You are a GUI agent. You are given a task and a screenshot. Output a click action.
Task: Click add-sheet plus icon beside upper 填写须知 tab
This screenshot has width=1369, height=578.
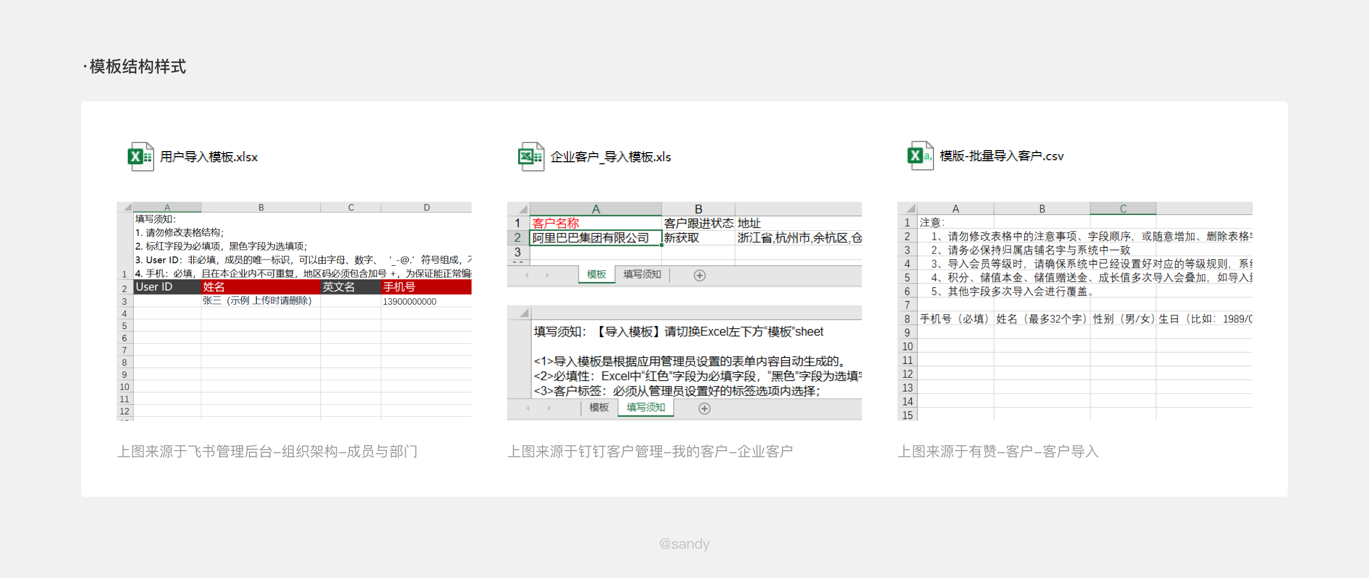tap(699, 275)
